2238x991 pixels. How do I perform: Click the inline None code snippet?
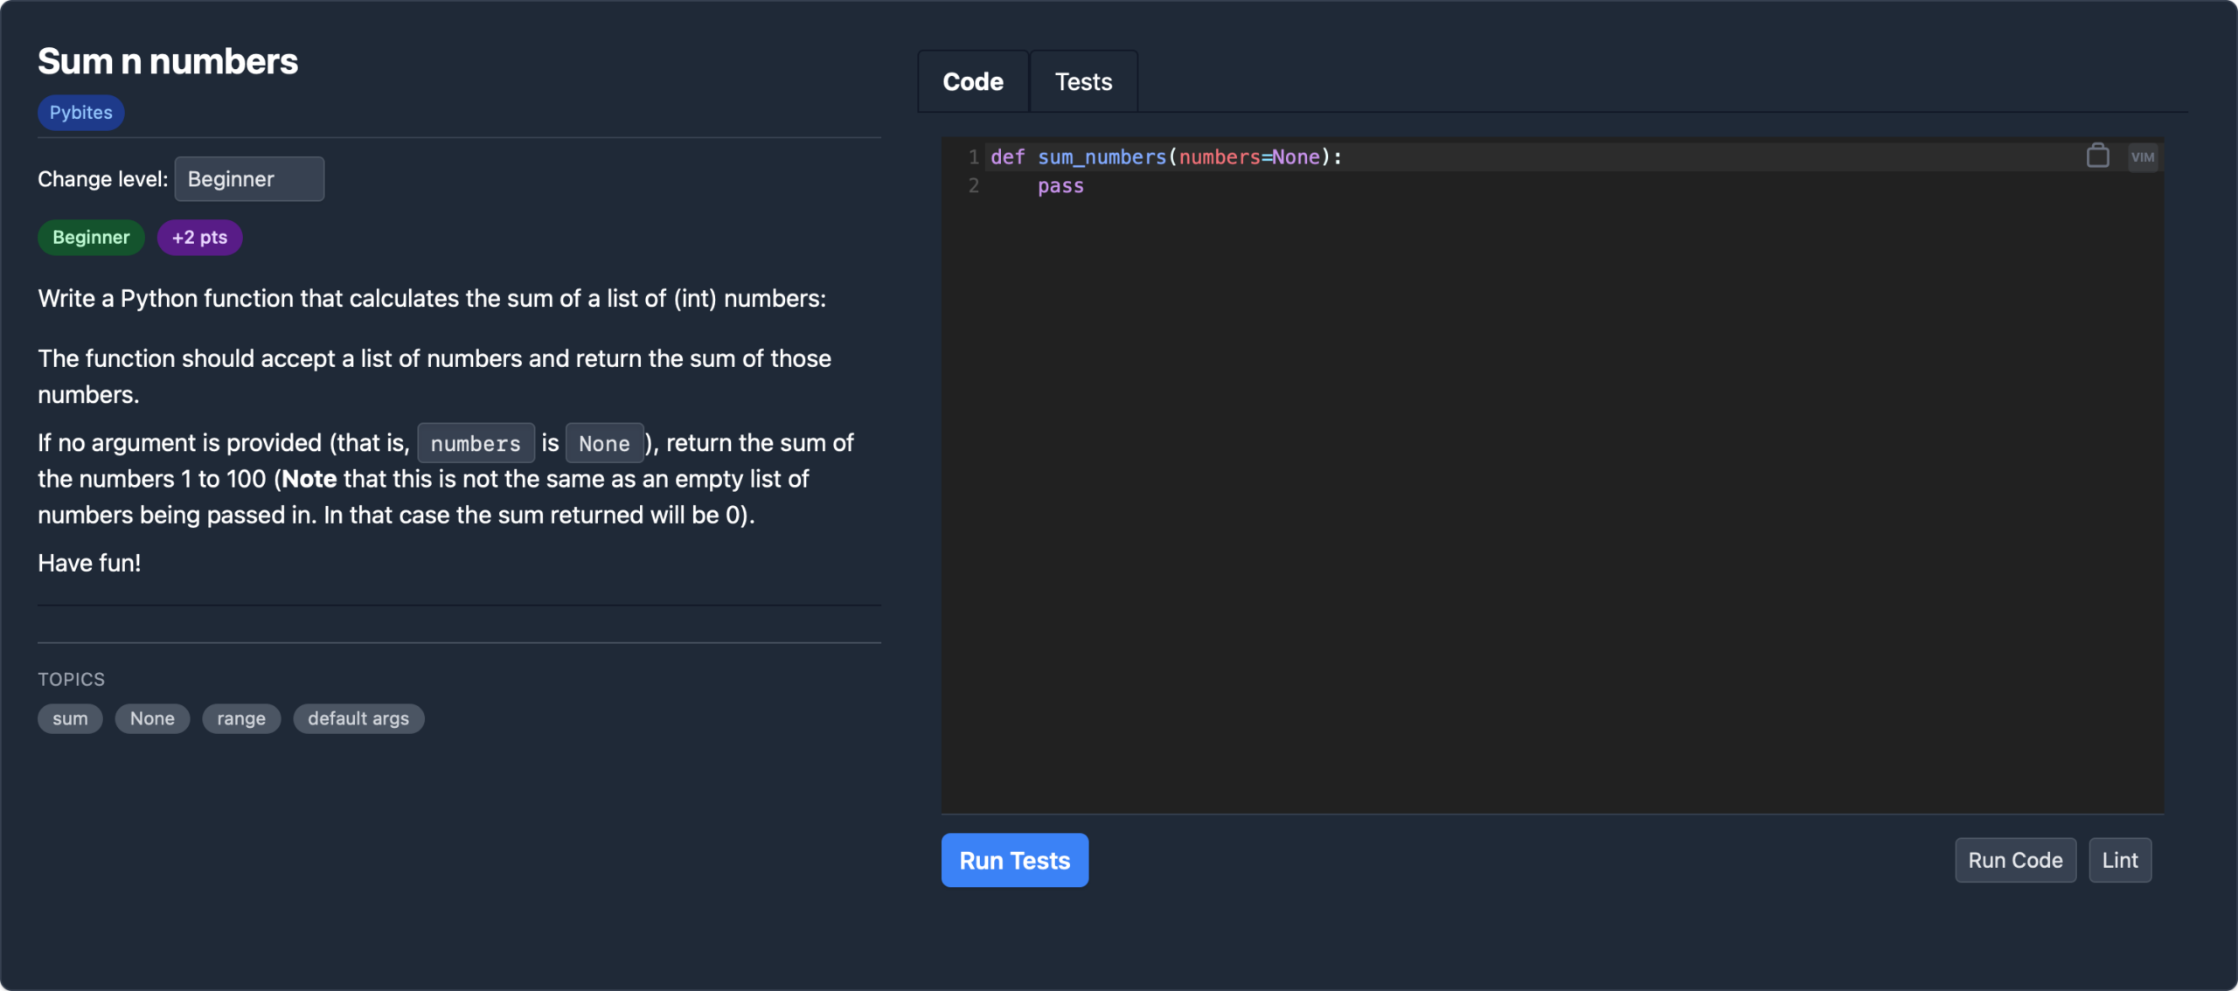coord(604,443)
